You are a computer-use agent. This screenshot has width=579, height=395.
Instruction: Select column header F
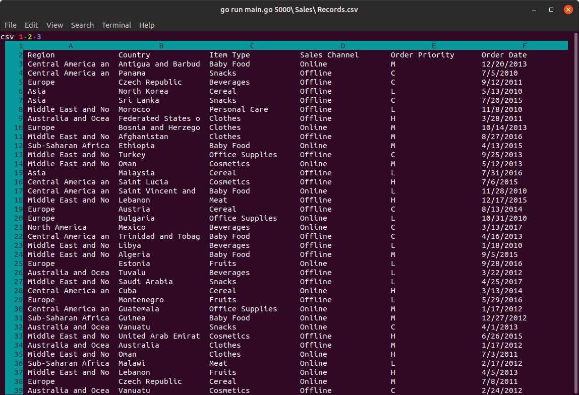(525, 46)
